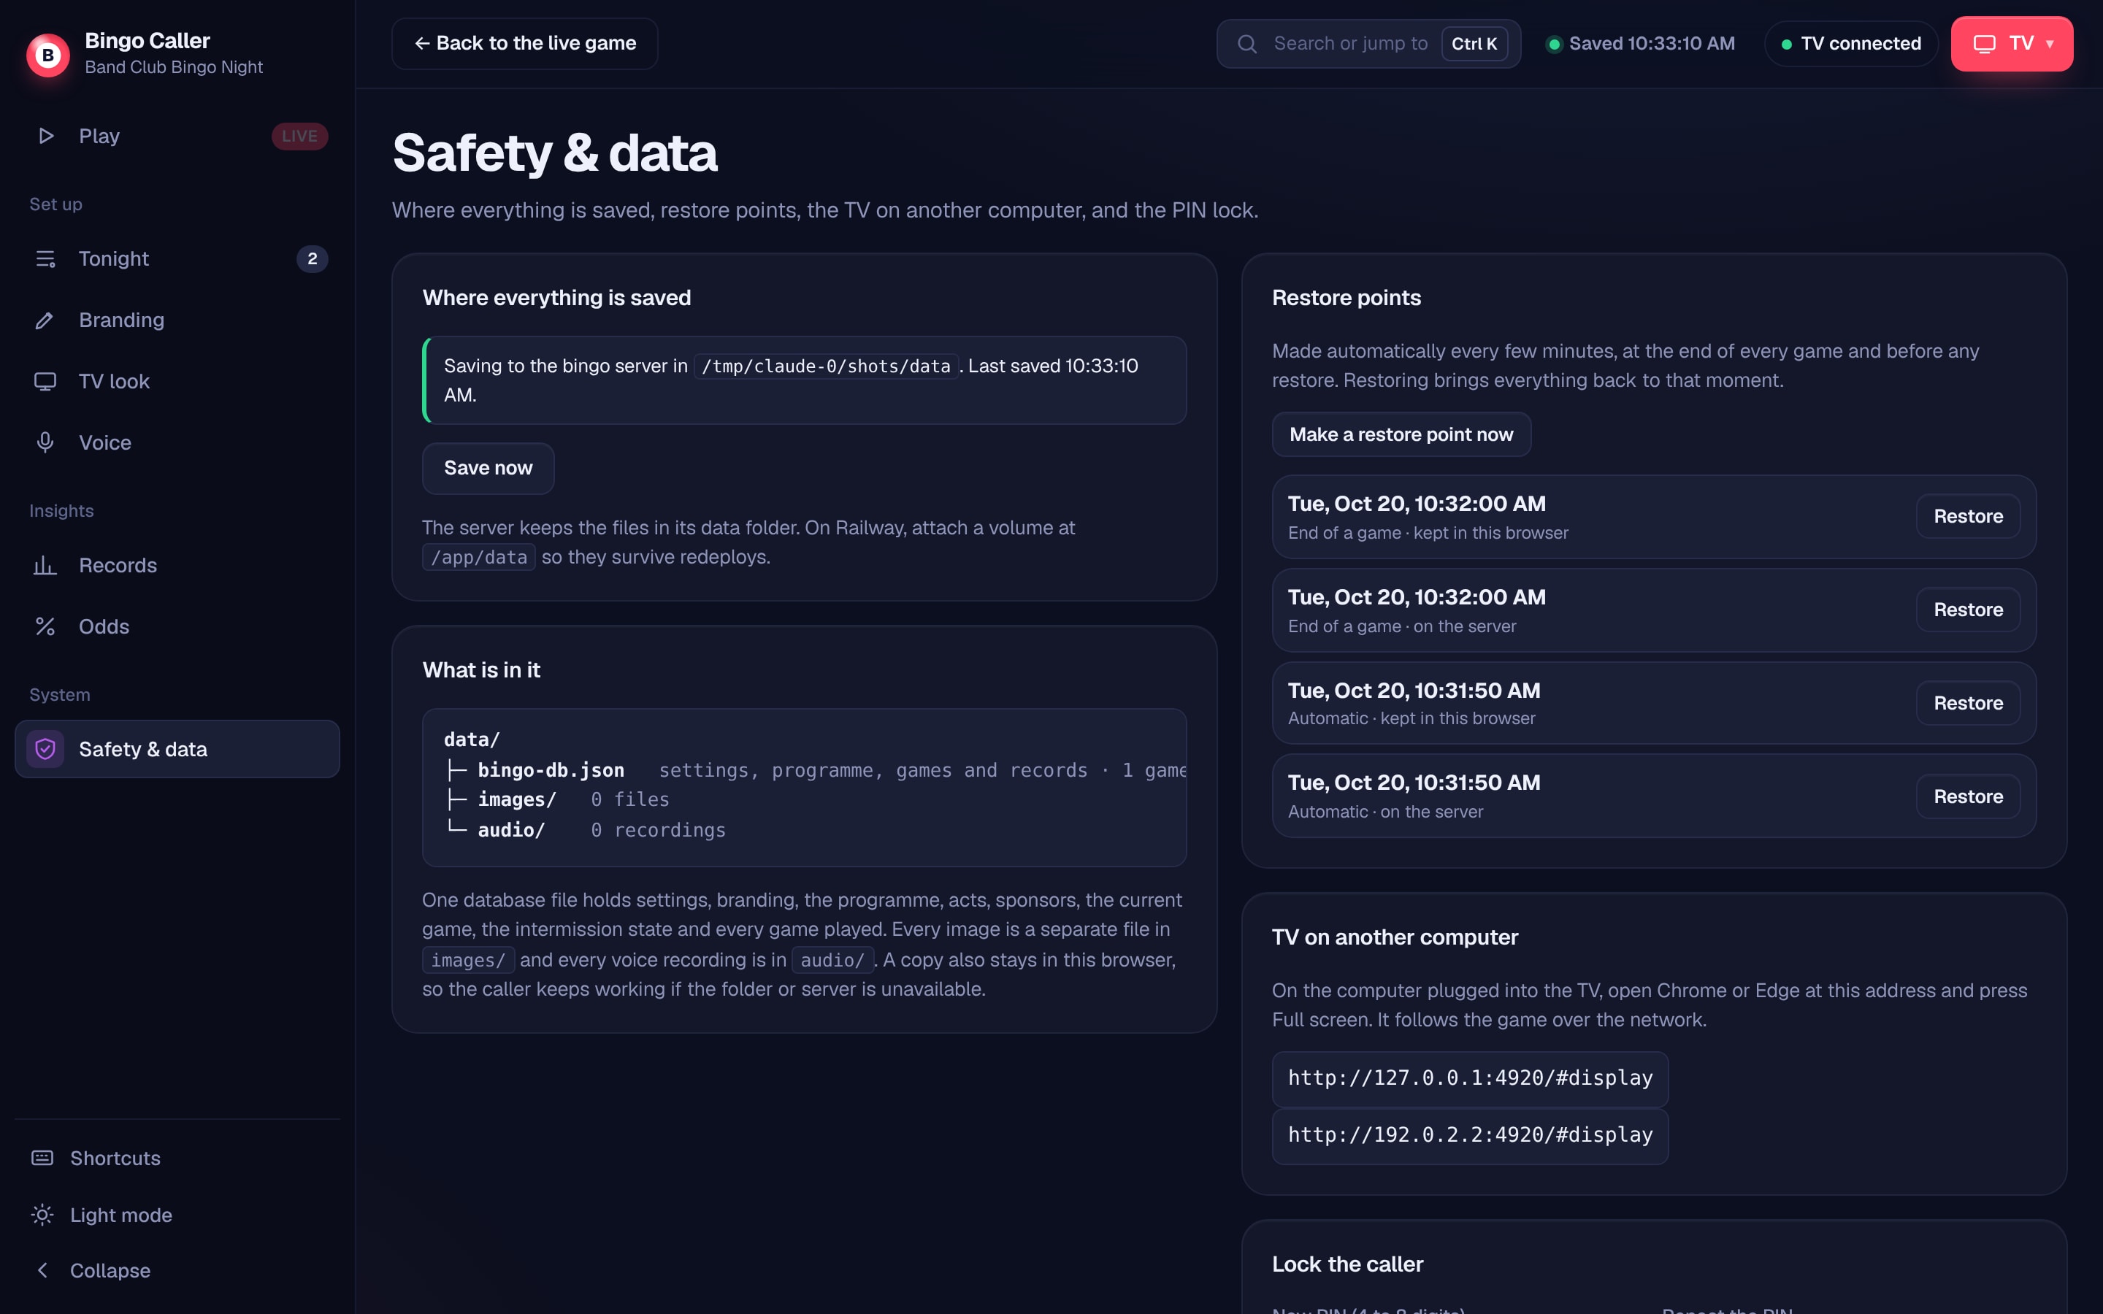The image size is (2103, 1314).
Task: Click the TV connected status pill
Action: click(1851, 44)
